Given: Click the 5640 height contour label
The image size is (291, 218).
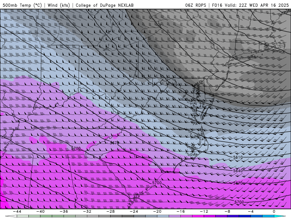Looking at the screenshot, I should (238, 170).
